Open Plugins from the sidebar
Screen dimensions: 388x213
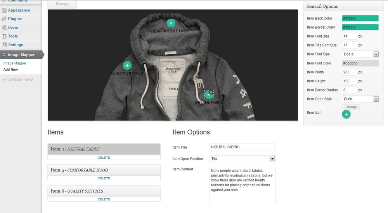(x=15, y=19)
